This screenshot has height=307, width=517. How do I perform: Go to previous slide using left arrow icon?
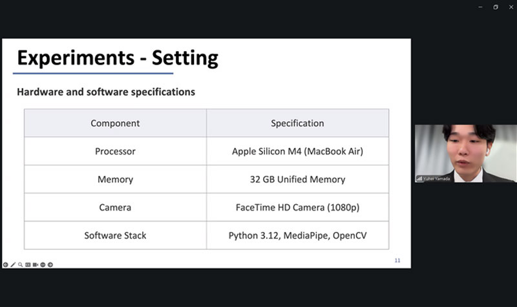(5, 264)
